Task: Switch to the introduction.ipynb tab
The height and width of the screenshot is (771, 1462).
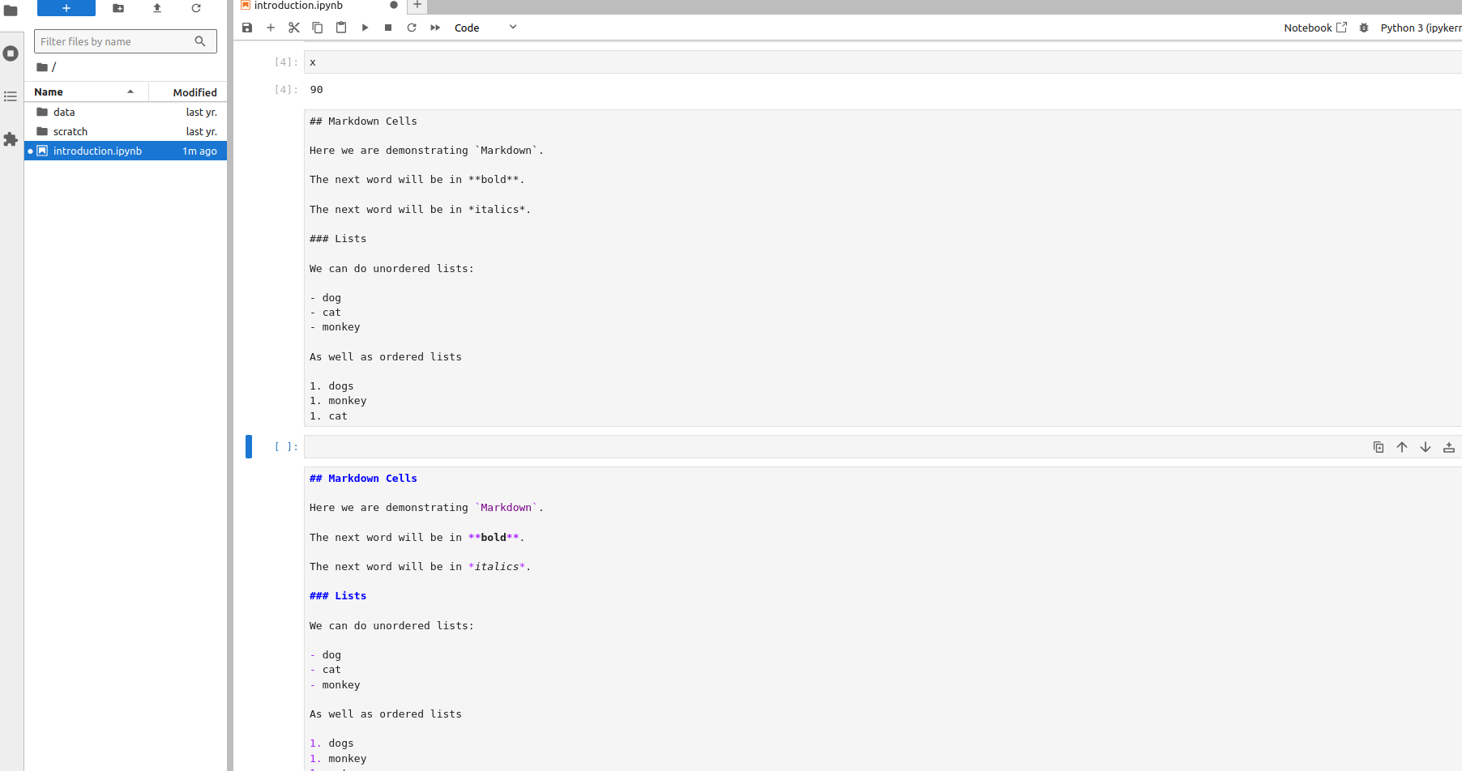Action: coord(298,6)
